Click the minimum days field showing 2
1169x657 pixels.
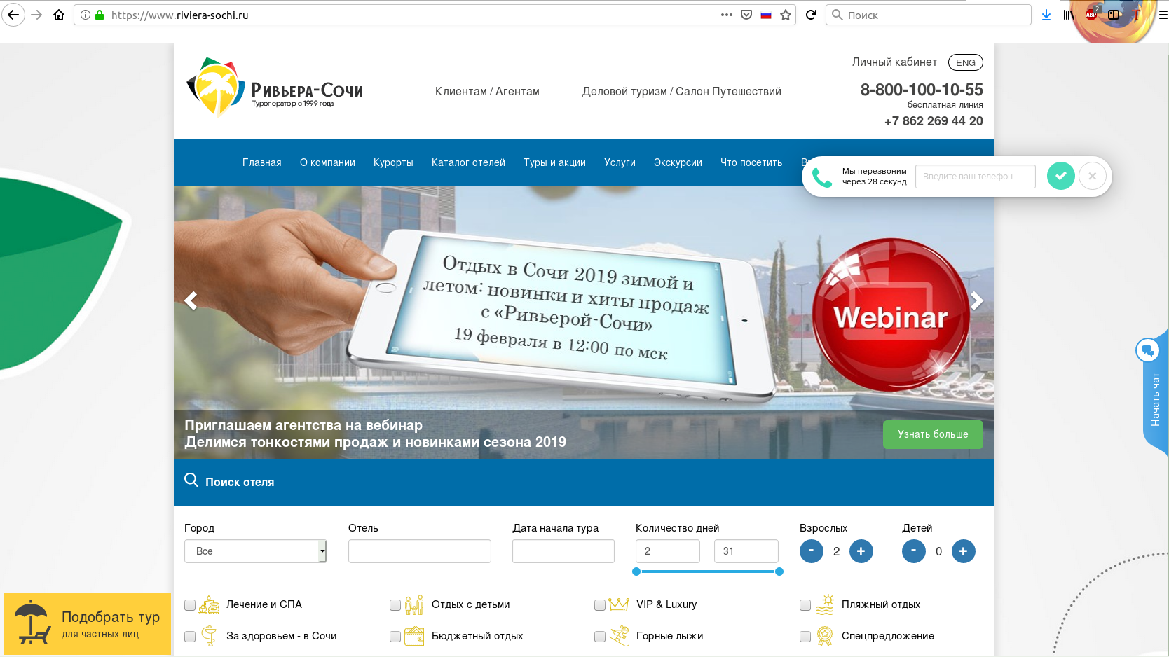click(x=668, y=551)
